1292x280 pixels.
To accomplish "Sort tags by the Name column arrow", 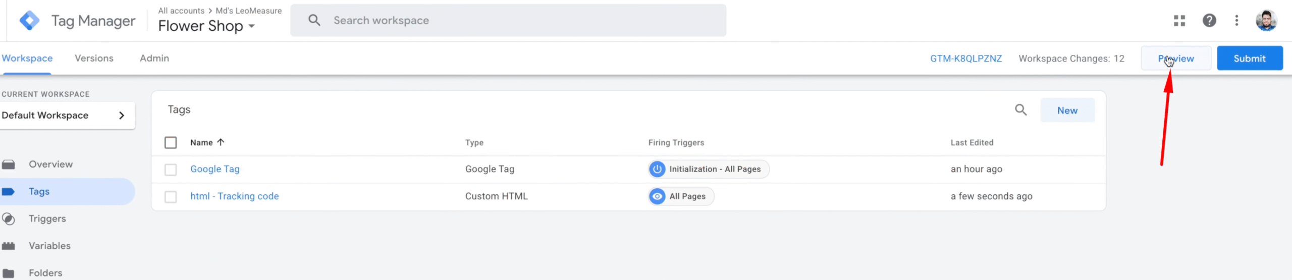I will (x=221, y=143).
